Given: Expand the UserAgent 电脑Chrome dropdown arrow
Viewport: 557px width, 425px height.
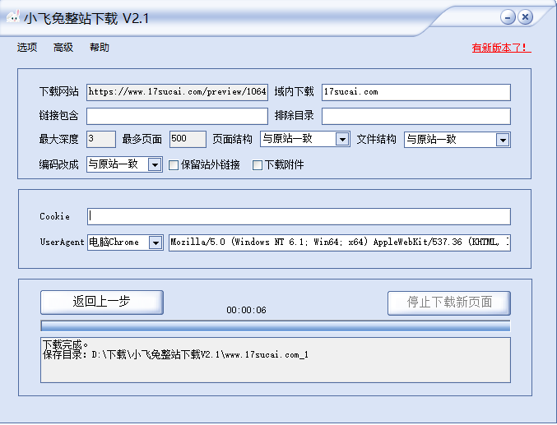Looking at the screenshot, I should 155,243.
